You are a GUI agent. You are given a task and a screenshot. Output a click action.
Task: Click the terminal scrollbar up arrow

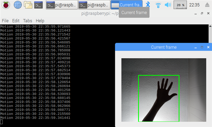(x=210, y=26)
